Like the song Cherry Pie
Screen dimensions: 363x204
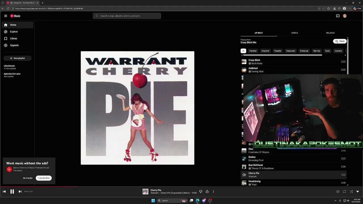pos(207,192)
